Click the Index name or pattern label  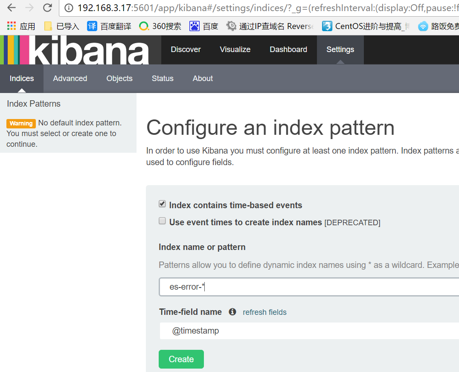(202, 247)
